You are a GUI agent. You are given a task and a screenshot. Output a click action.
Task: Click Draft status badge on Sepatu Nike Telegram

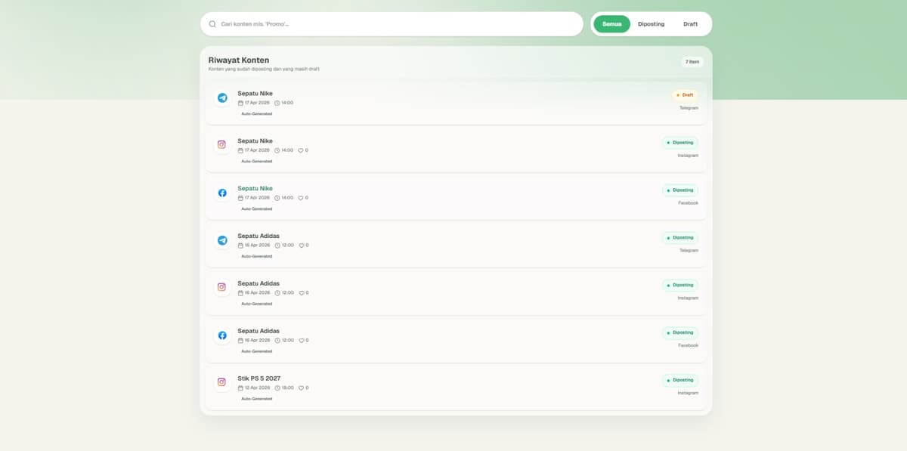point(685,95)
